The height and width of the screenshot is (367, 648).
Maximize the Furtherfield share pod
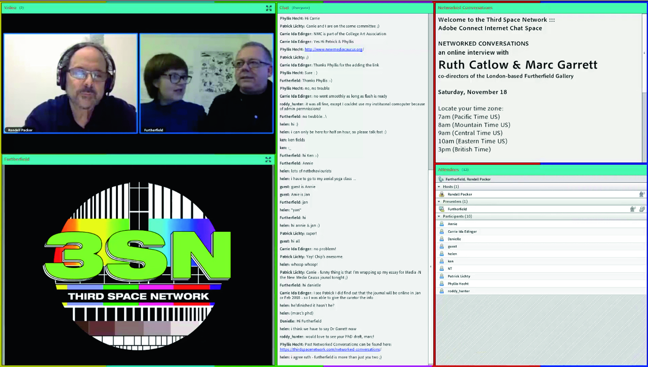coord(268,159)
